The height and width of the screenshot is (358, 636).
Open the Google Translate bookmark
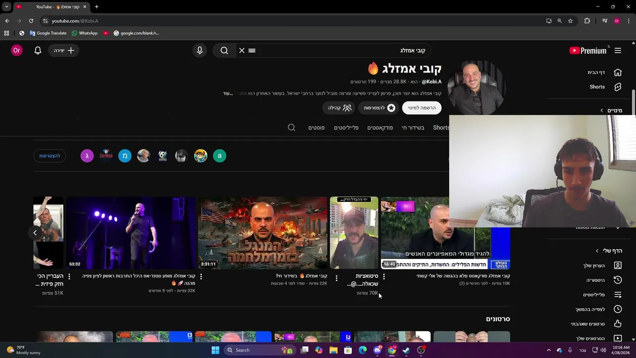(x=48, y=33)
